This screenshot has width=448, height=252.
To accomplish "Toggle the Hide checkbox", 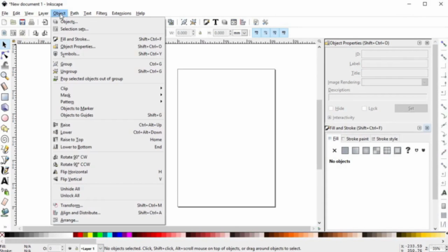I will tap(331, 108).
